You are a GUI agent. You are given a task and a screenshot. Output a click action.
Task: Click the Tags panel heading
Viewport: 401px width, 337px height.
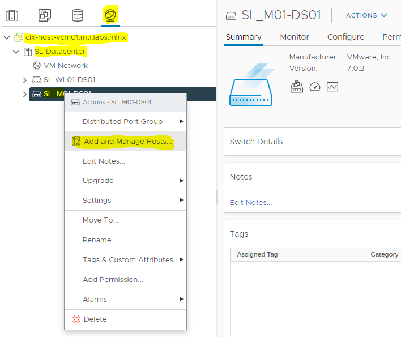[239, 234]
